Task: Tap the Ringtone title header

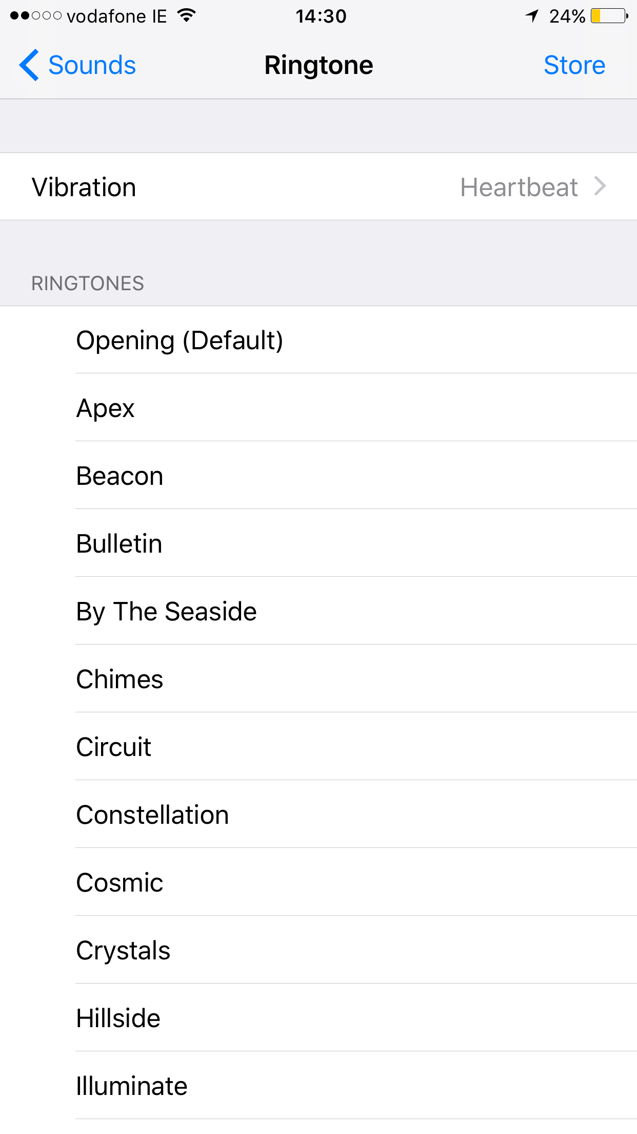Action: pyautogui.click(x=318, y=65)
